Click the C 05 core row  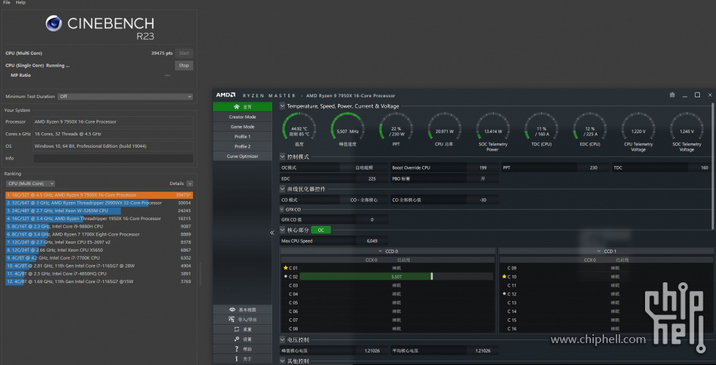pos(388,302)
